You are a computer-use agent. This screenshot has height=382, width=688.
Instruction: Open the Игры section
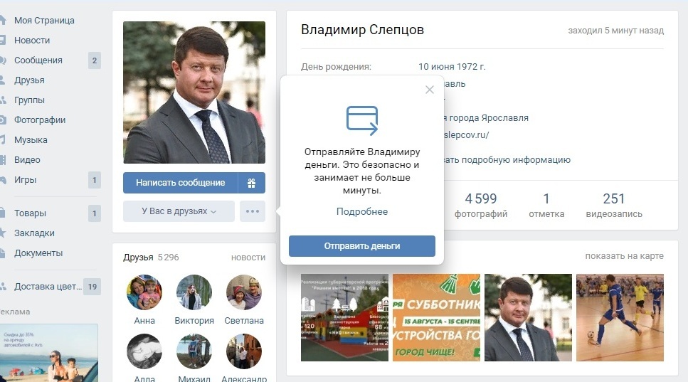[x=25, y=180]
